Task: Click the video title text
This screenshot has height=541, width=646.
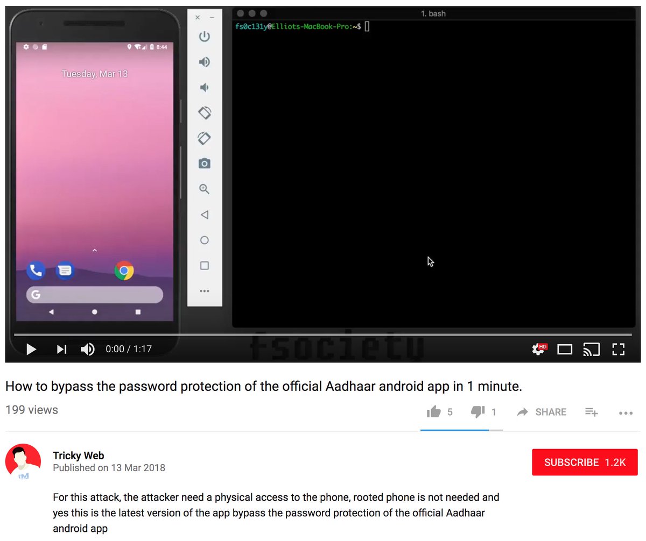Action: tap(264, 387)
